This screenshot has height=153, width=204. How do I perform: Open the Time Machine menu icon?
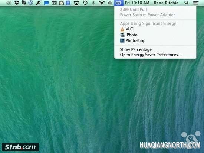(x=85, y=3)
